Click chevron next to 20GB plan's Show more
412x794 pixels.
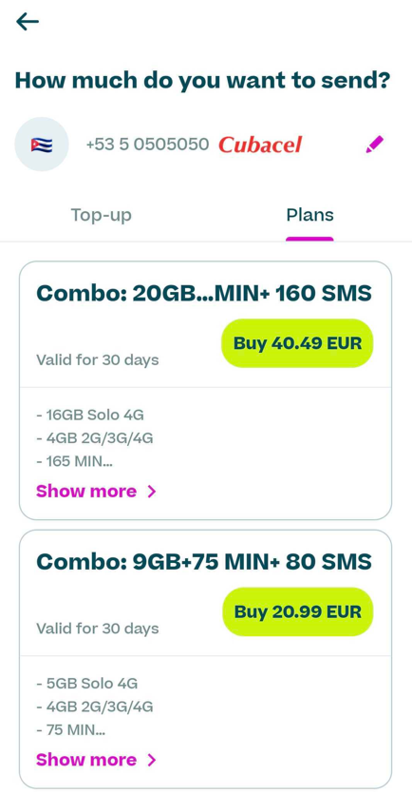pos(152,492)
